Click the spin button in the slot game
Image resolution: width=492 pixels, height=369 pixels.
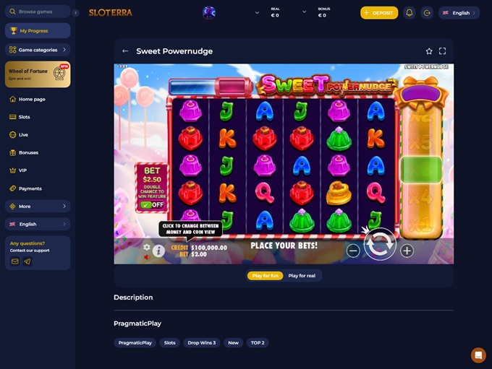pos(380,244)
